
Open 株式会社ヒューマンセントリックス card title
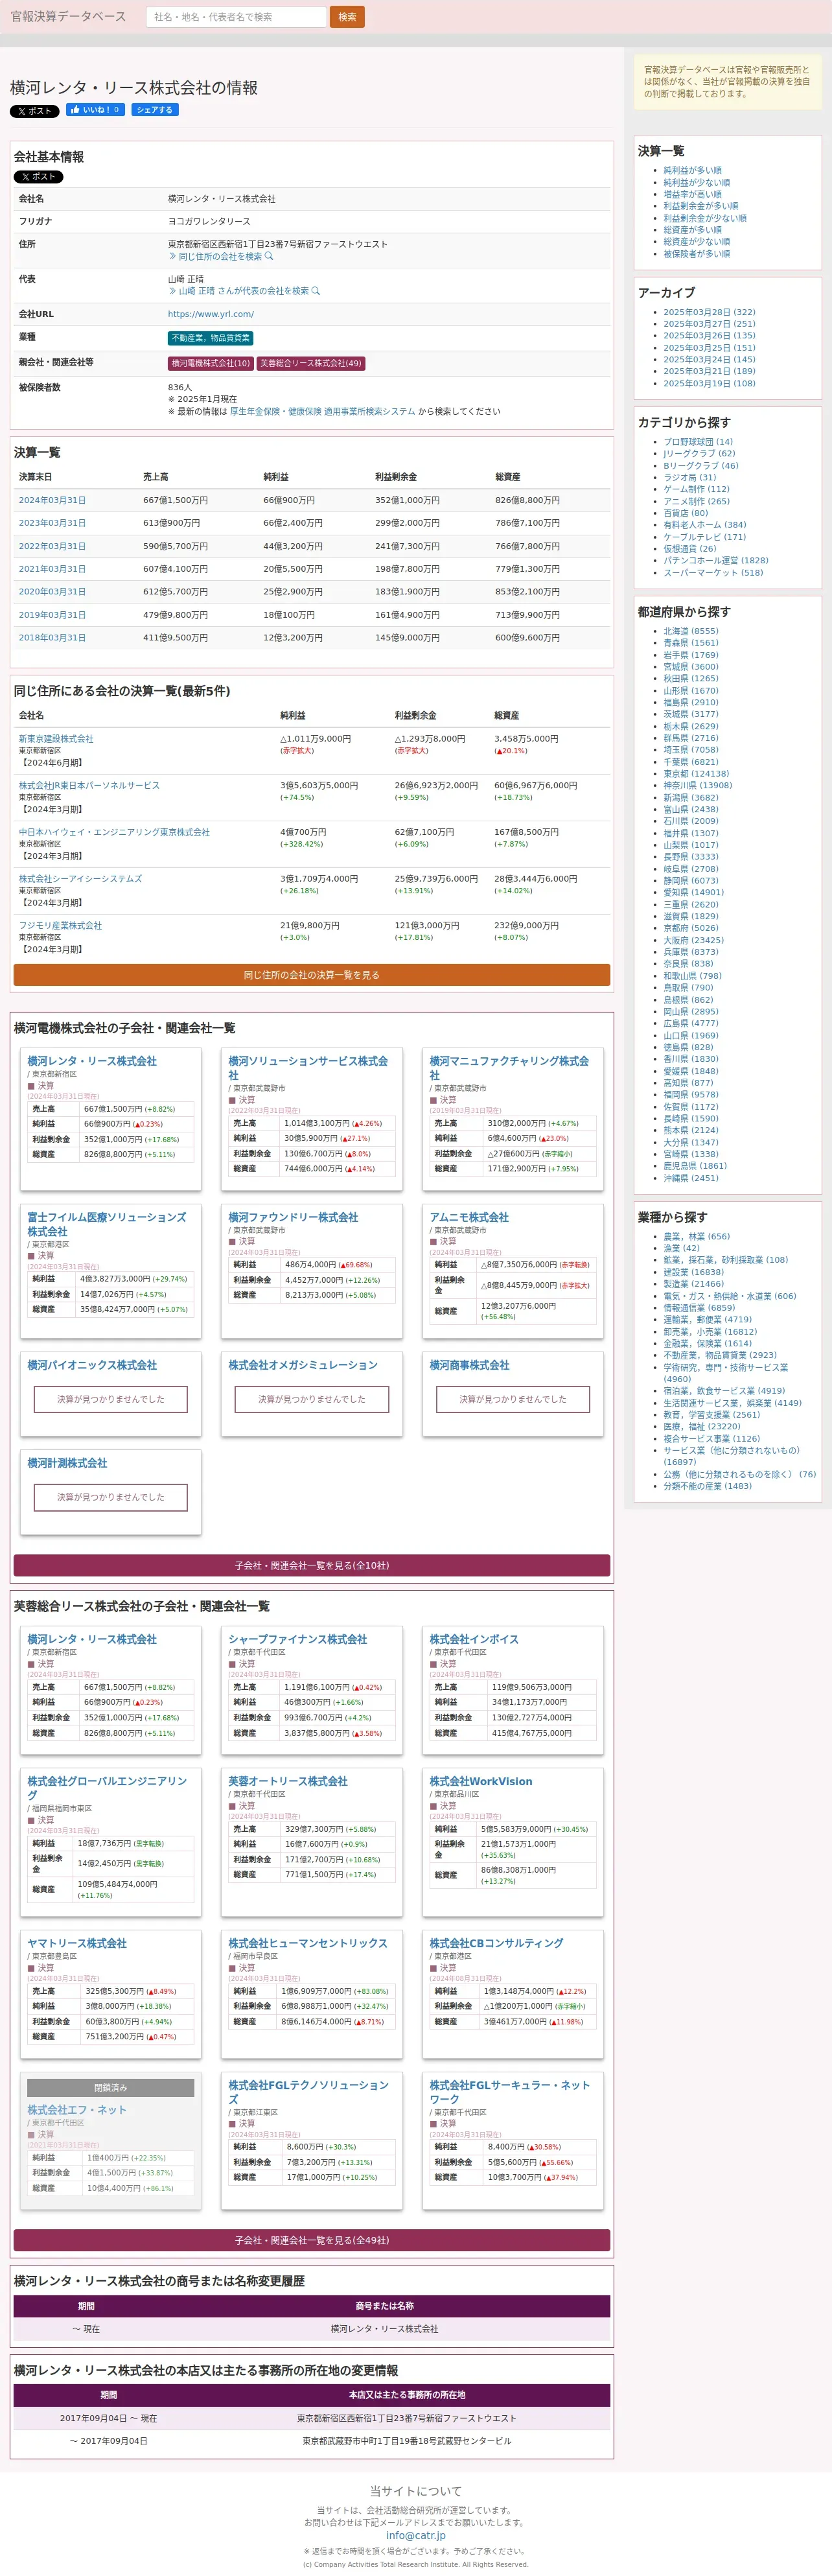308,1943
